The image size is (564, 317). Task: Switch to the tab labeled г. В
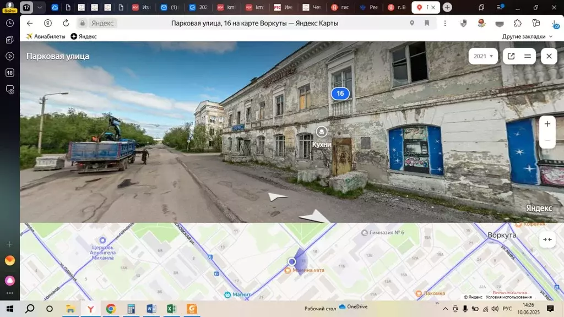coord(397,7)
